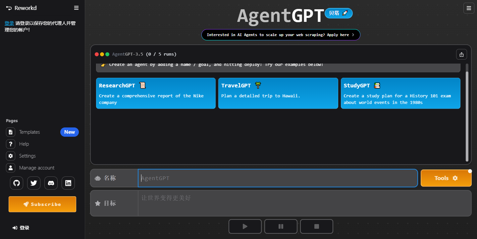Image resolution: width=477 pixels, height=239 pixels.
Task: Select the StudyGPT example card
Action: (400, 93)
